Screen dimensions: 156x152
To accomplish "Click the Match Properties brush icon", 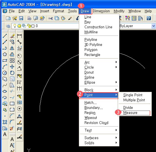I will pos(70,18).
